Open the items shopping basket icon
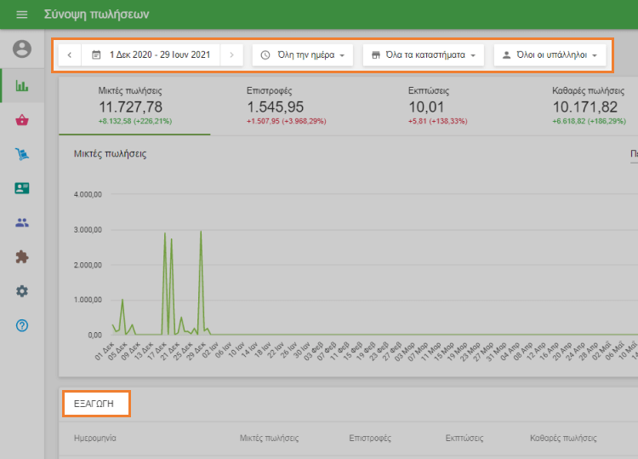 (x=22, y=120)
